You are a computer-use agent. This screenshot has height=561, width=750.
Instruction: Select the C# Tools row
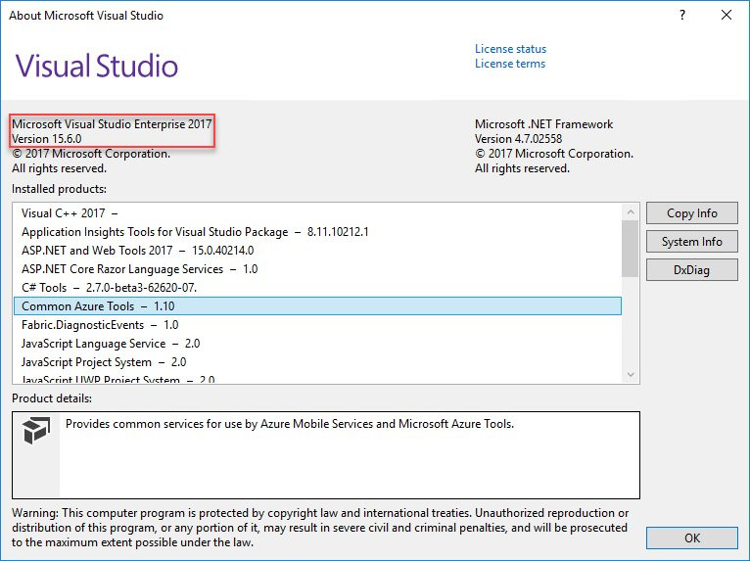coord(317,288)
